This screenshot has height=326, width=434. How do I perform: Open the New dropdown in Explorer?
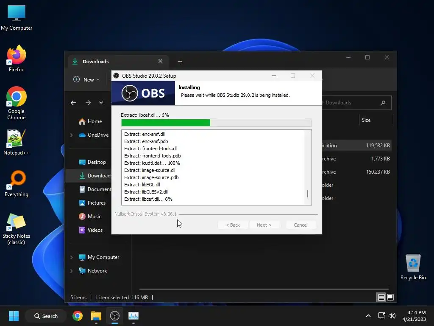pyautogui.click(x=86, y=79)
